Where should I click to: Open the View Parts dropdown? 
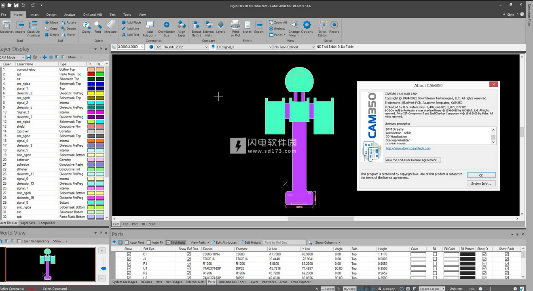[x=199, y=242]
